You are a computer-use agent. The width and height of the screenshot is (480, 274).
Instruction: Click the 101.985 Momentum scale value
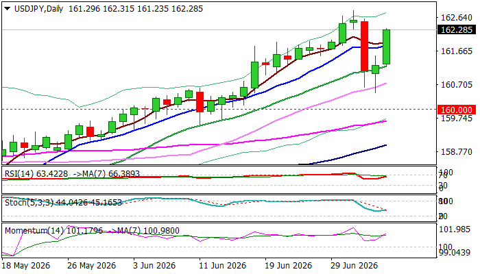coord(455,229)
